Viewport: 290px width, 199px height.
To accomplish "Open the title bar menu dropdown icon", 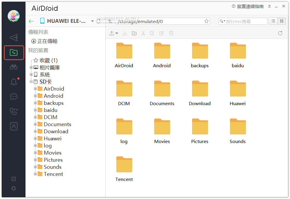I will point(270,6).
